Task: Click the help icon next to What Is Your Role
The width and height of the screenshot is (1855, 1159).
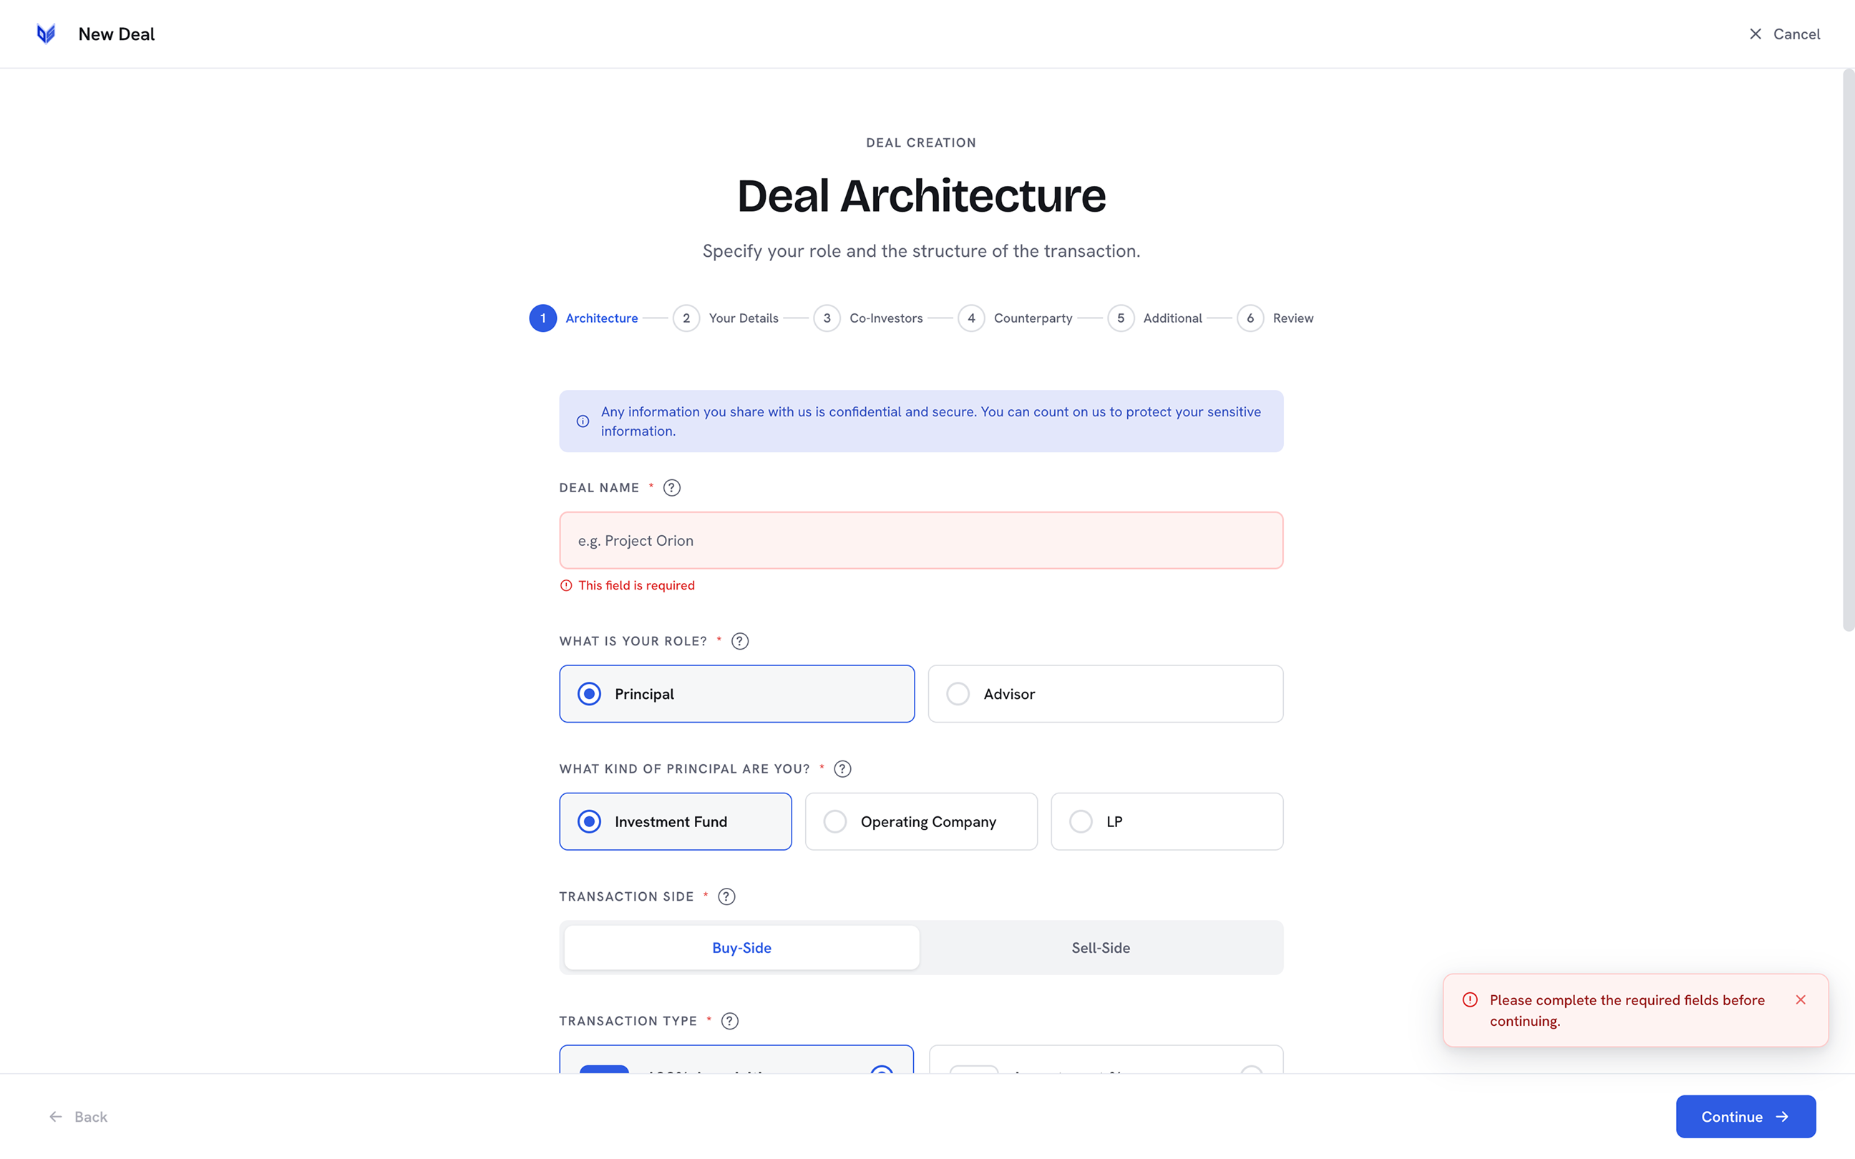Action: coord(740,641)
